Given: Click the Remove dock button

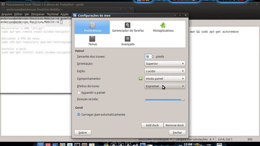Looking at the screenshot, I should [x=175, y=125].
